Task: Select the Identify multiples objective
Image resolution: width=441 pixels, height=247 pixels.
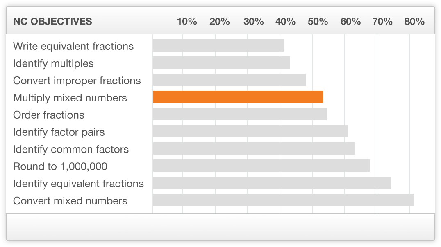Action: pyautogui.click(x=53, y=63)
